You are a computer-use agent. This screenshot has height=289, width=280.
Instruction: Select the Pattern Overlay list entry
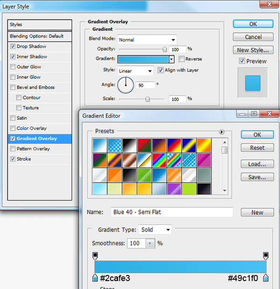pos(40,149)
